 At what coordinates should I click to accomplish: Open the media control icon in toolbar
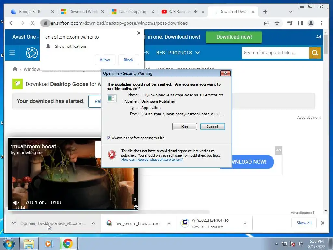(290, 23)
